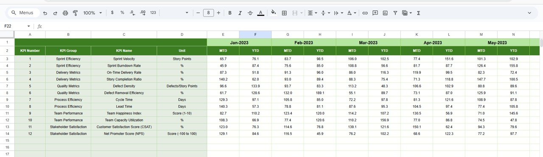Select the cell with value 189.1
The width and height of the screenshot is (543, 157).
pos(320,93)
